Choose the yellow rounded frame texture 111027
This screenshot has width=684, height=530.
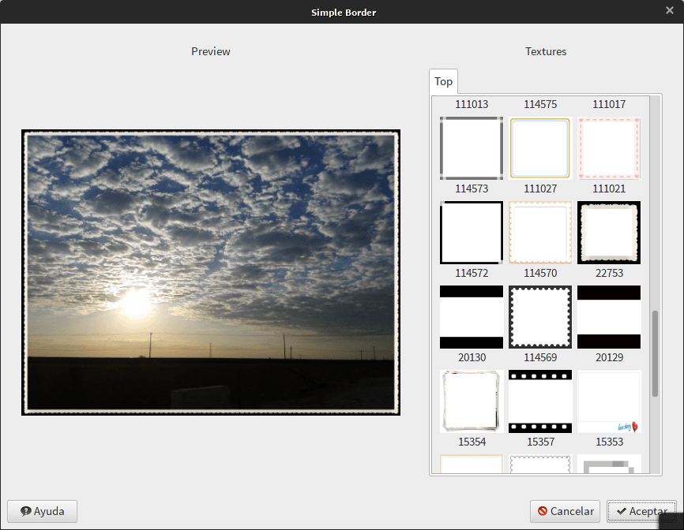pyautogui.click(x=540, y=148)
